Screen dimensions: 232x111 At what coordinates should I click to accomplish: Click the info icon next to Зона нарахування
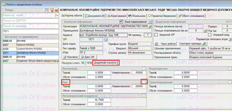coord(150,22)
